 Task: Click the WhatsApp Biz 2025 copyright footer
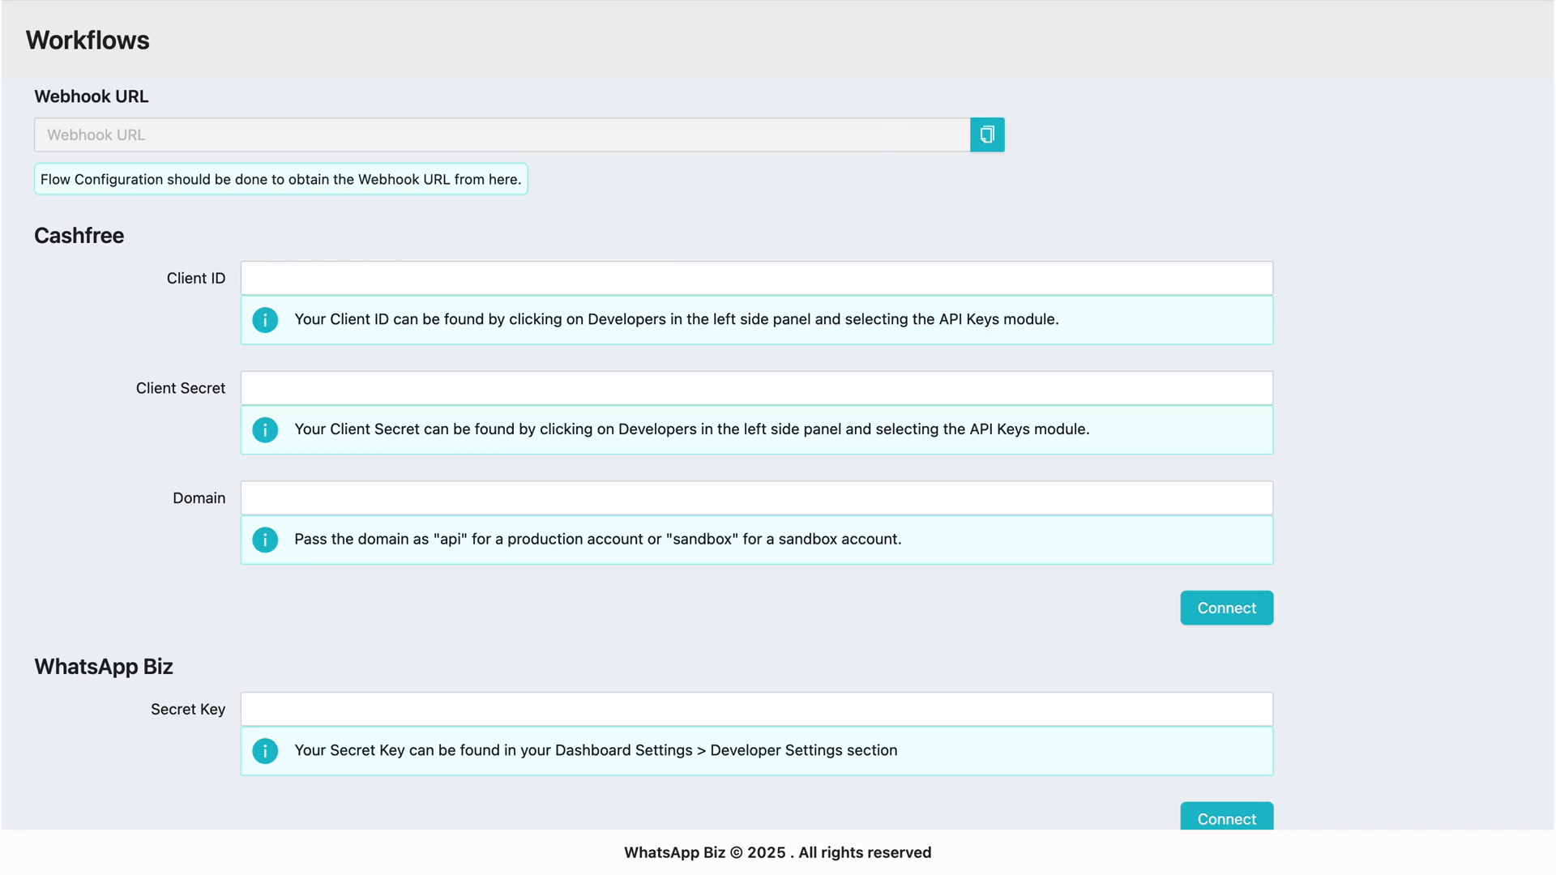(778, 852)
